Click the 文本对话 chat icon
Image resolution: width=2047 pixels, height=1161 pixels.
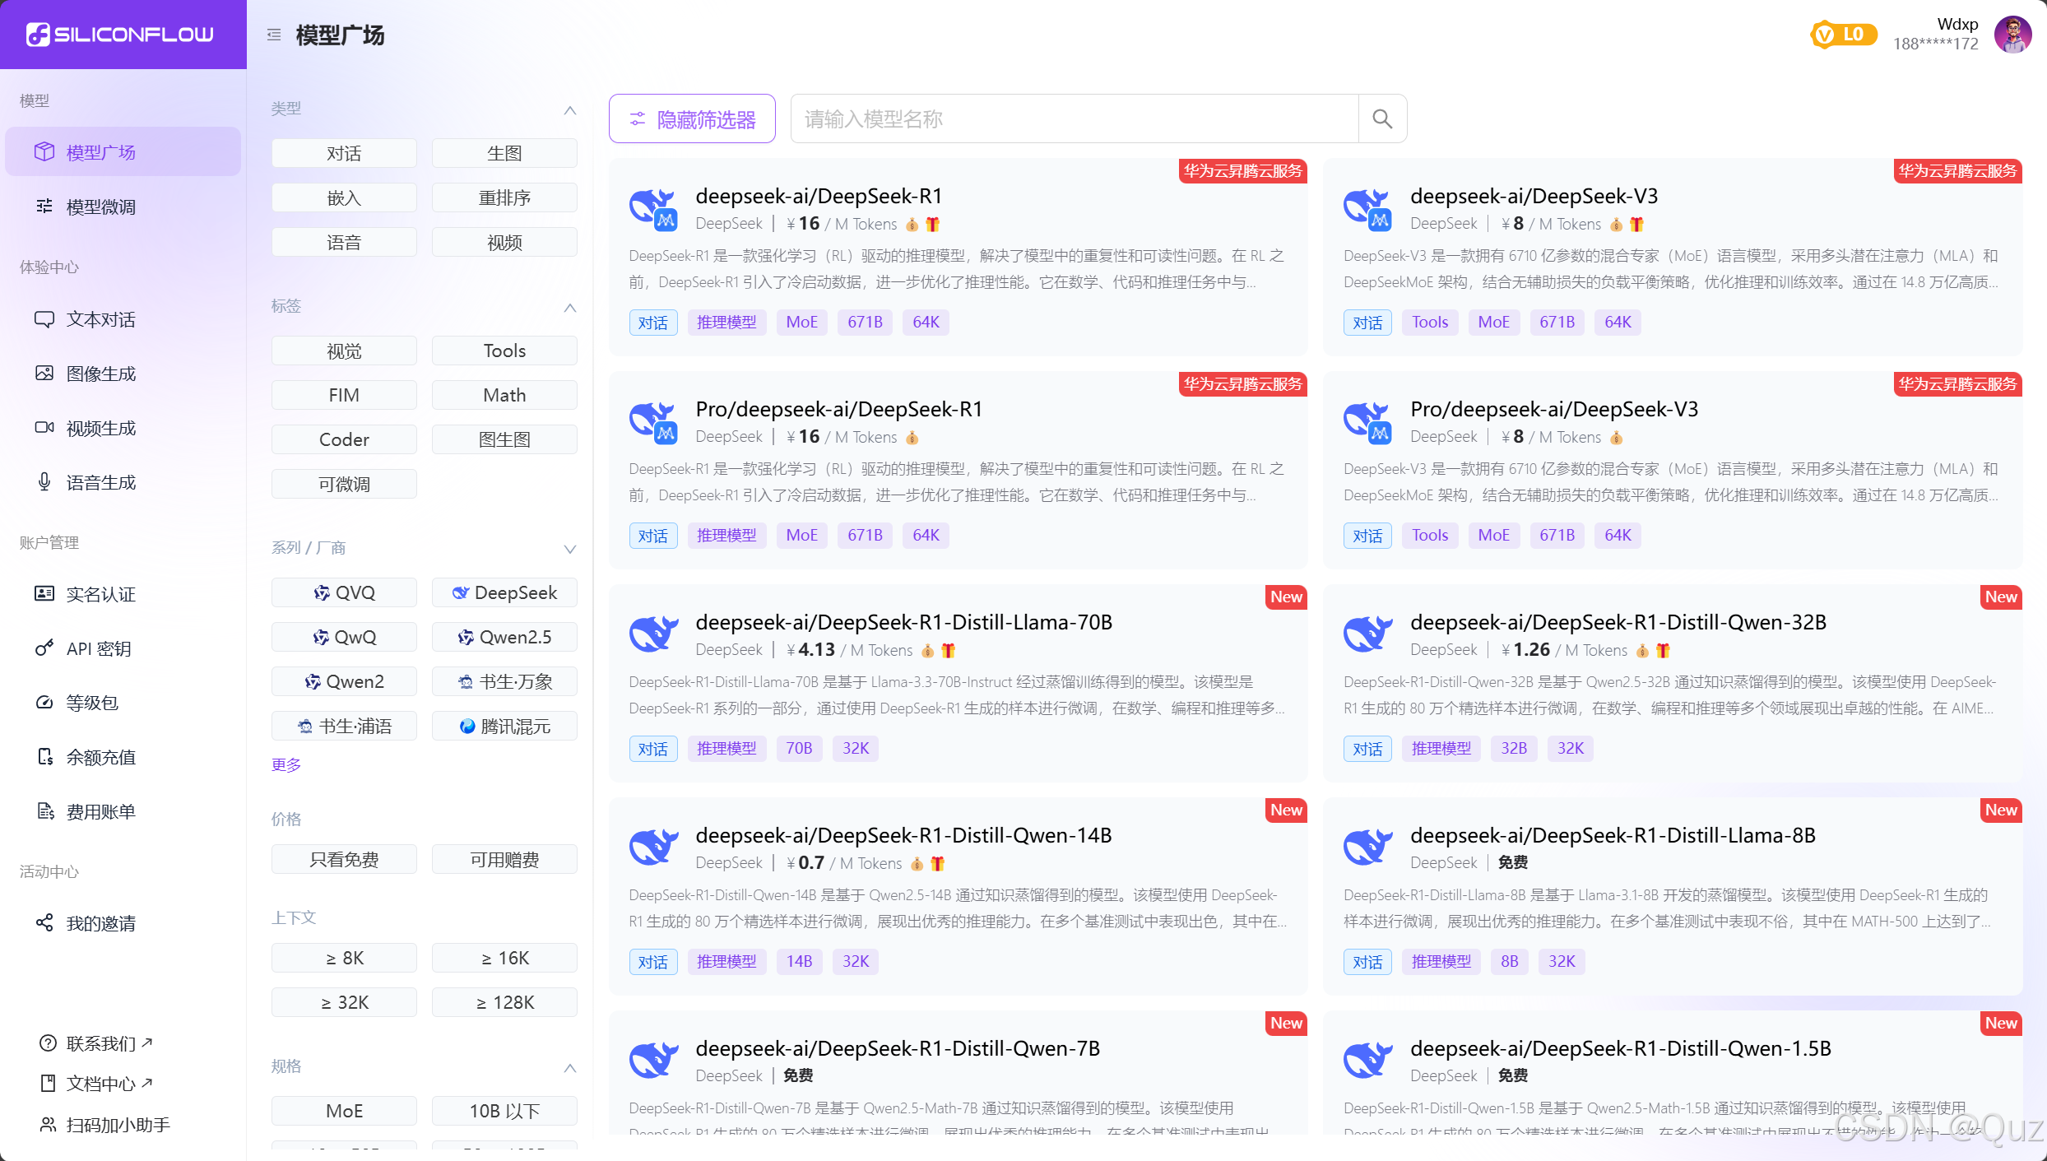click(x=44, y=318)
